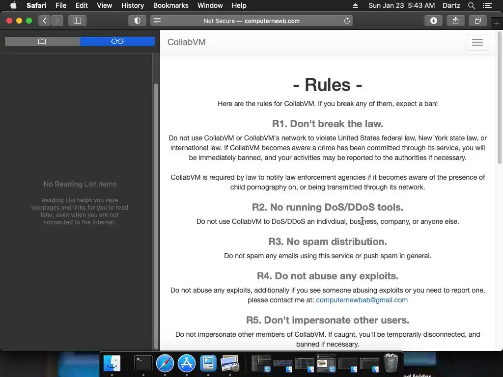
Task: Click the '- Rules -' page heading
Action: (x=328, y=84)
